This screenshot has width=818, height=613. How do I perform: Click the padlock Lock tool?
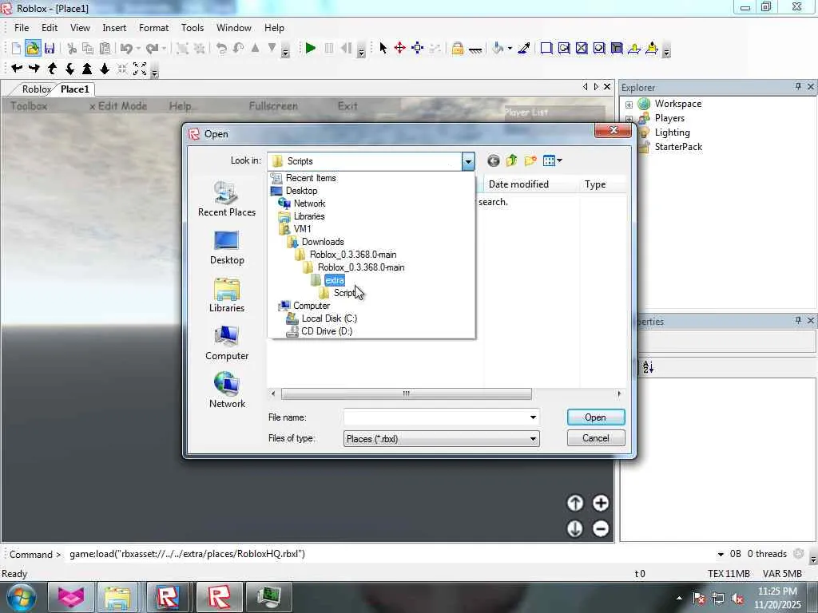[458, 49]
